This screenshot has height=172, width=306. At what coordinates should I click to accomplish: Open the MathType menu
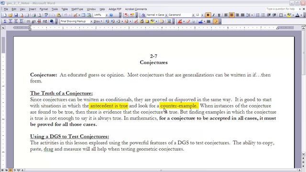(77, 9)
